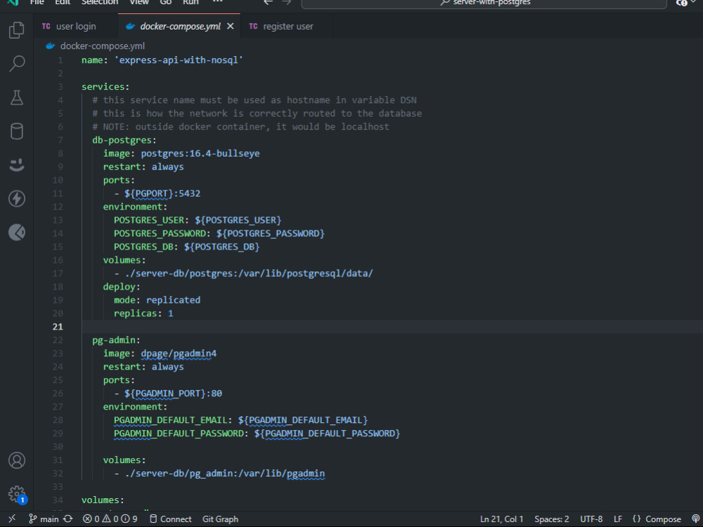Click docker-compose.yml in the breadcrumb
This screenshot has width=703, height=527.
pos(102,46)
